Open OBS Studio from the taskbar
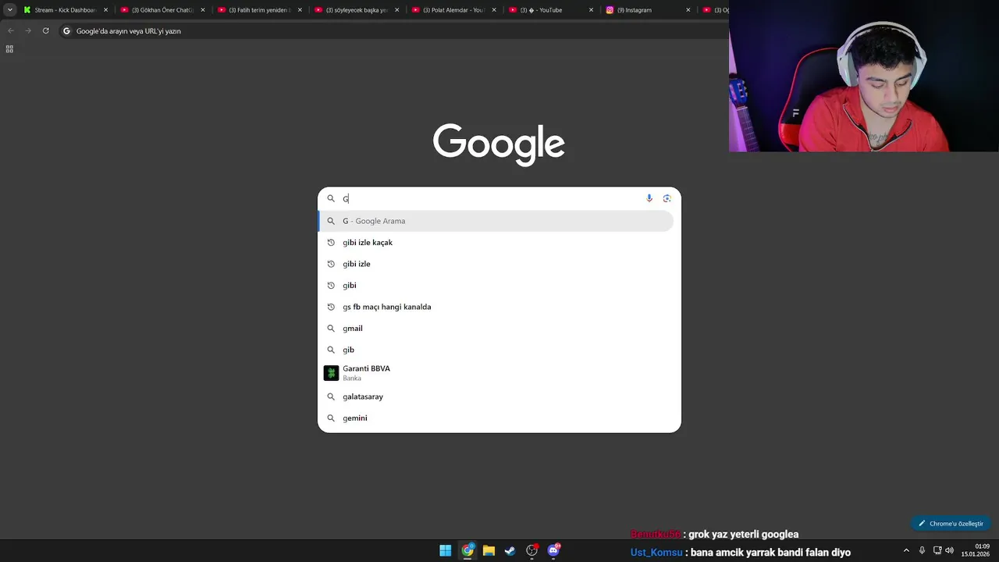 tap(532, 550)
